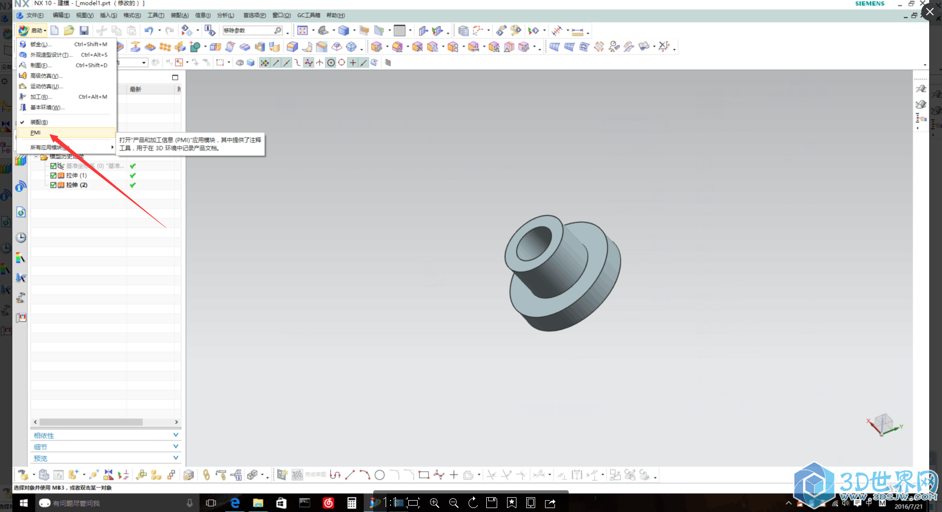Choose 运动仿真(U) motion simulation
The width and height of the screenshot is (942, 512).
tap(66, 86)
